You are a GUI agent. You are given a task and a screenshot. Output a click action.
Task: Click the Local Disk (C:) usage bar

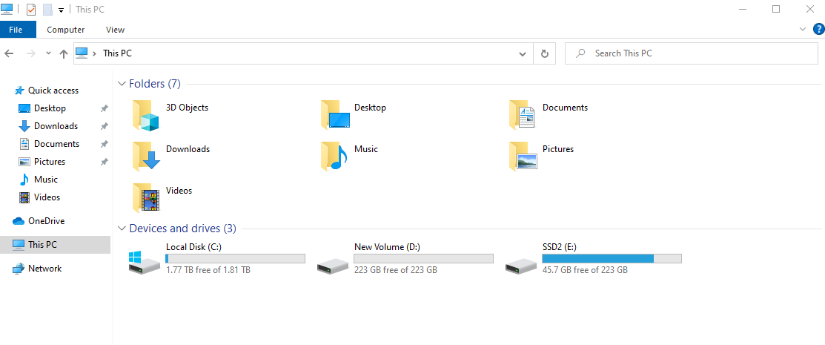click(235, 259)
